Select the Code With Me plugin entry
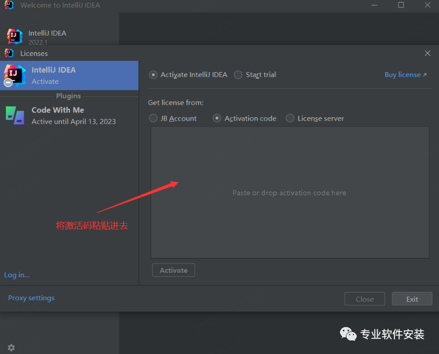 (69, 115)
